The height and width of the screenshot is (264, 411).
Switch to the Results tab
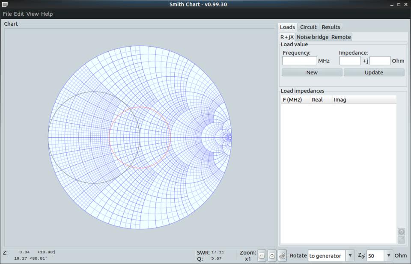(331, 27)
